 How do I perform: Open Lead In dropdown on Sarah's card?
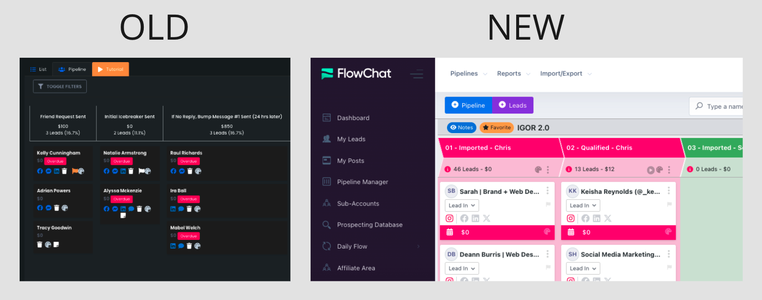coord(462,206)
